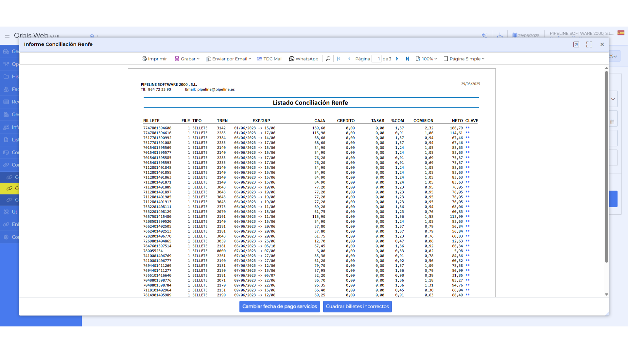
Task: Click the 29/05/2025 date in top bar
Action: (x=526, y=35)
